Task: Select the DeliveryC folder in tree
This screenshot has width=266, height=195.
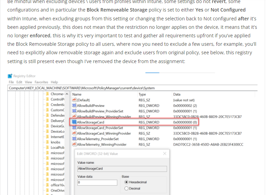Action: [x=57, y=121]
